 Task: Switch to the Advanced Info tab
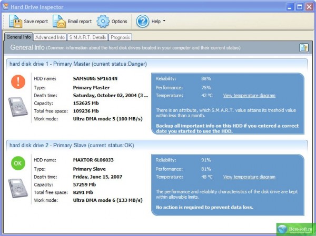50,37
